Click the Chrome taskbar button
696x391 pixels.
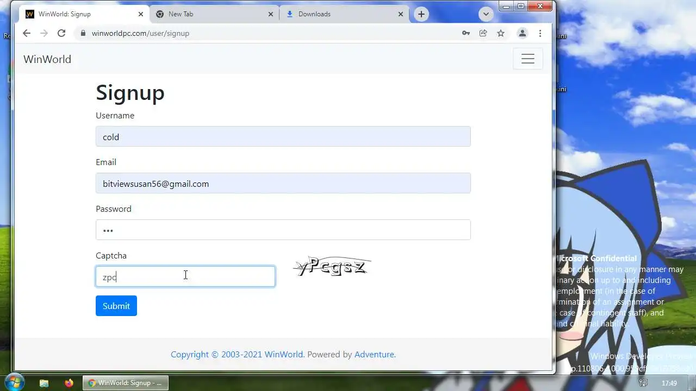click(126, 383)
